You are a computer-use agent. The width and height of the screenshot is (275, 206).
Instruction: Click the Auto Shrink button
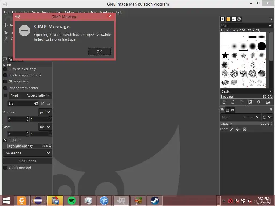click(27, 161)
